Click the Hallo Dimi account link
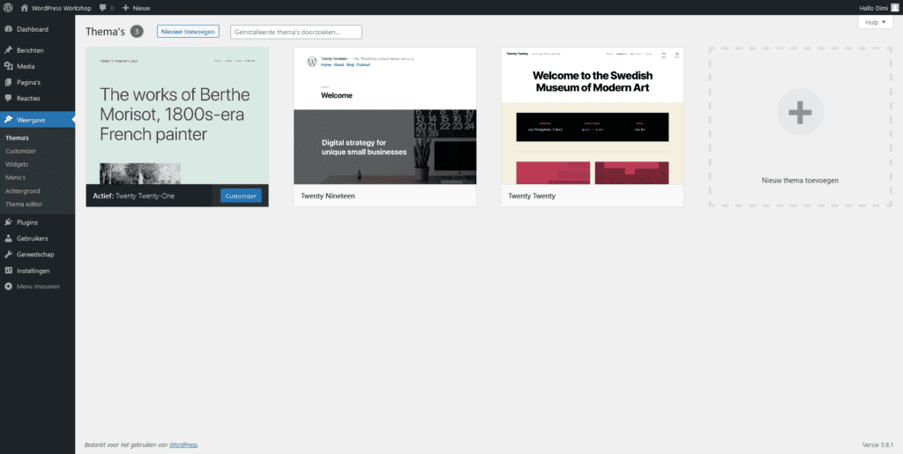903x454 pixels. pos(874,8)
